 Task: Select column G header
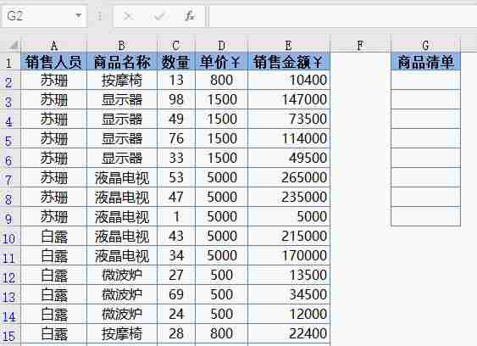[426, 46]
